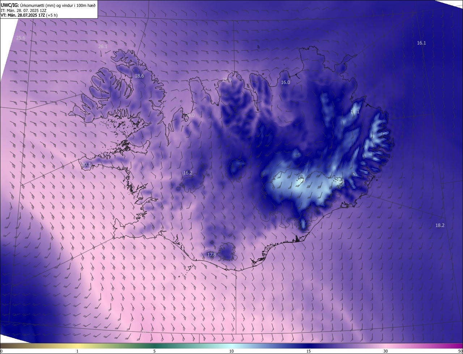Viewport: 463px width, 354px height.
Task: Click the 25.9 value label
Action: [227, 80]
